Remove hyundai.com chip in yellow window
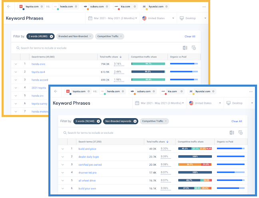This screenshot has width=259, height=198. click(167, 7)
